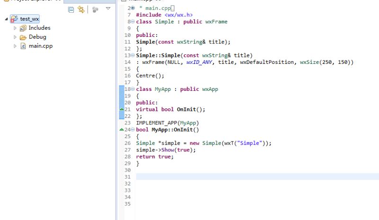
Task: Click the blue range indicator beside line 19
Action: (x=122, y=96)
